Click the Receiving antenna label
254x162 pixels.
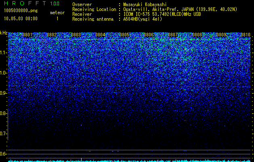[x=93, y=19]
